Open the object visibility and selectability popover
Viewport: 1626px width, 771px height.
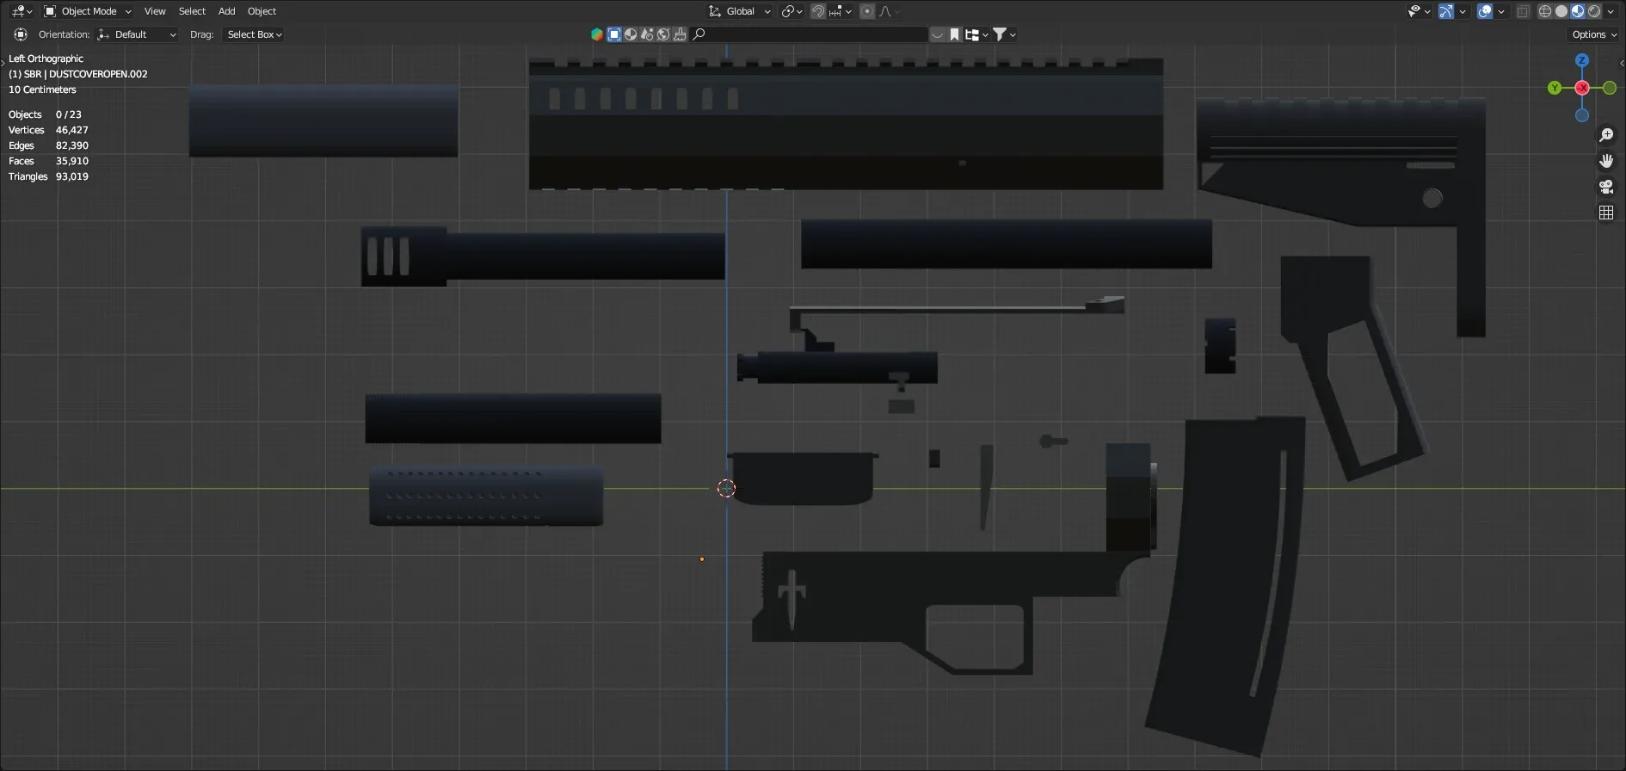click(x=1420, y=11)
